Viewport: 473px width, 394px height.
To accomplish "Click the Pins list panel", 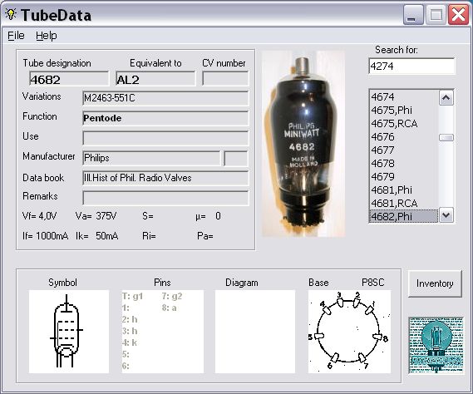I will coord(163,332).
